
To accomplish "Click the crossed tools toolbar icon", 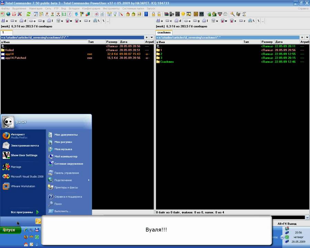I will [x=20, y=14].
